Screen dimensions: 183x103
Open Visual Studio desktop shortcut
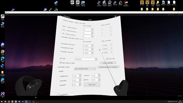pos(3,95)
